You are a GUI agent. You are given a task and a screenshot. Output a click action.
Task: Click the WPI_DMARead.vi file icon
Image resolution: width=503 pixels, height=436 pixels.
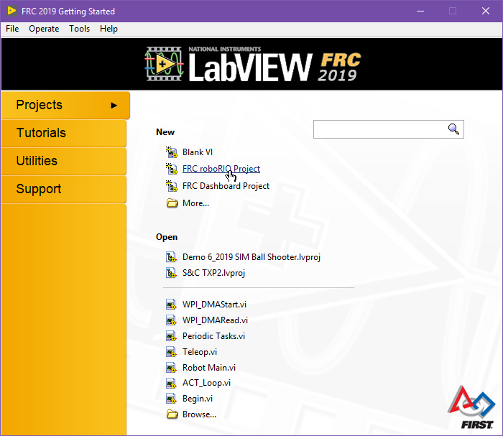tap(171, 320)
